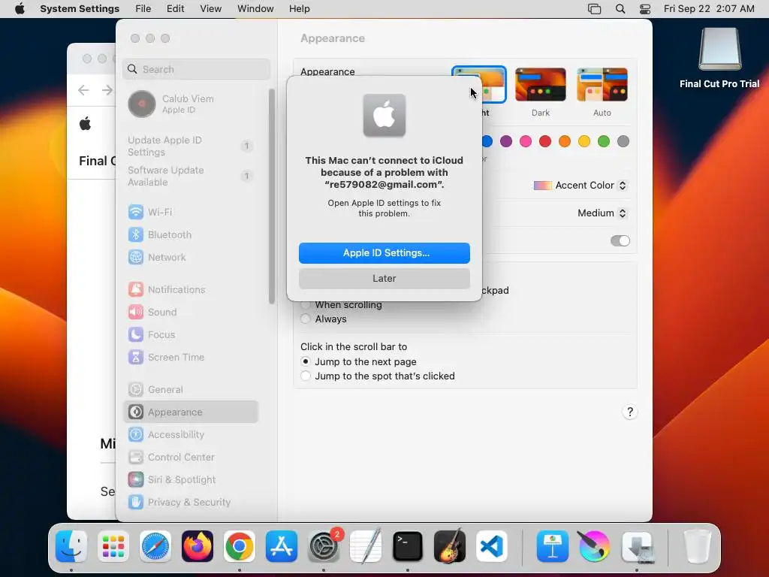Viewport: 769px width, 577px height.
Task: Choose the purple accent color
Action: (x=505, y=141)
